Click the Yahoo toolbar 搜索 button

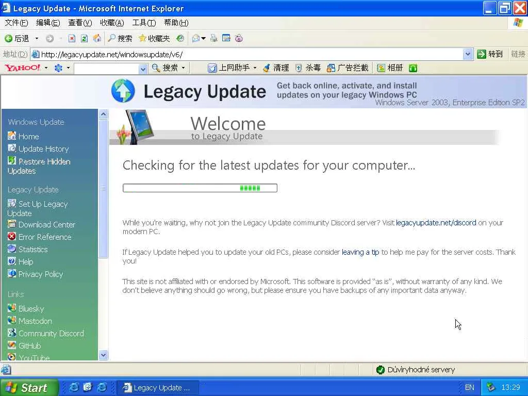tap(164, 68)
